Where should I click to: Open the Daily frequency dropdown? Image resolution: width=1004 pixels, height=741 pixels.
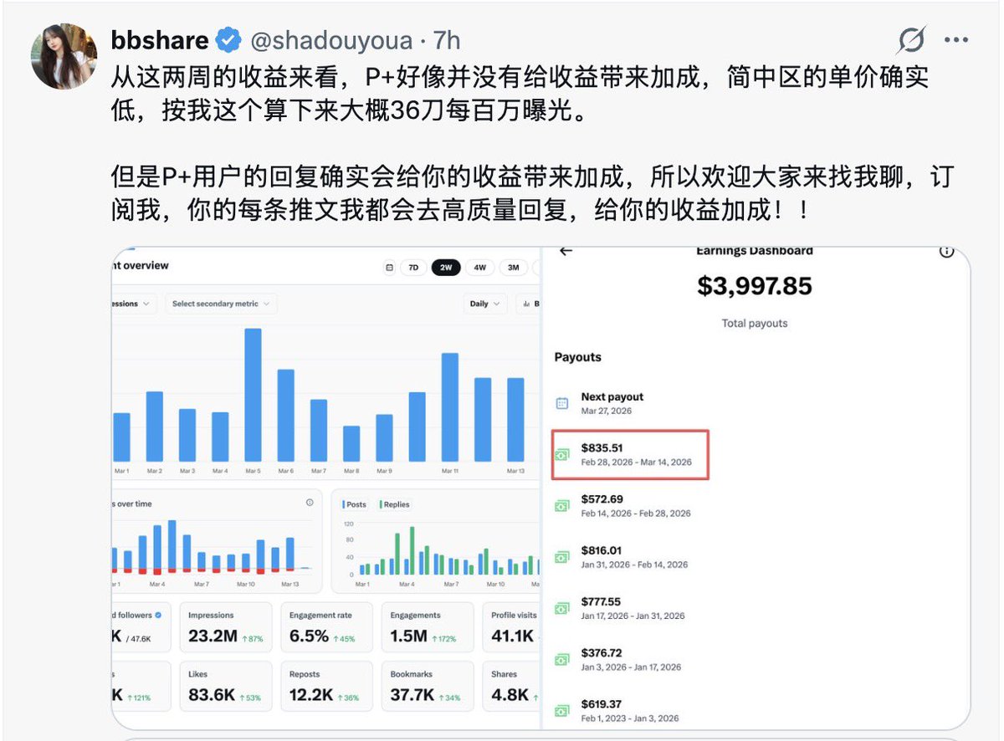484,304
